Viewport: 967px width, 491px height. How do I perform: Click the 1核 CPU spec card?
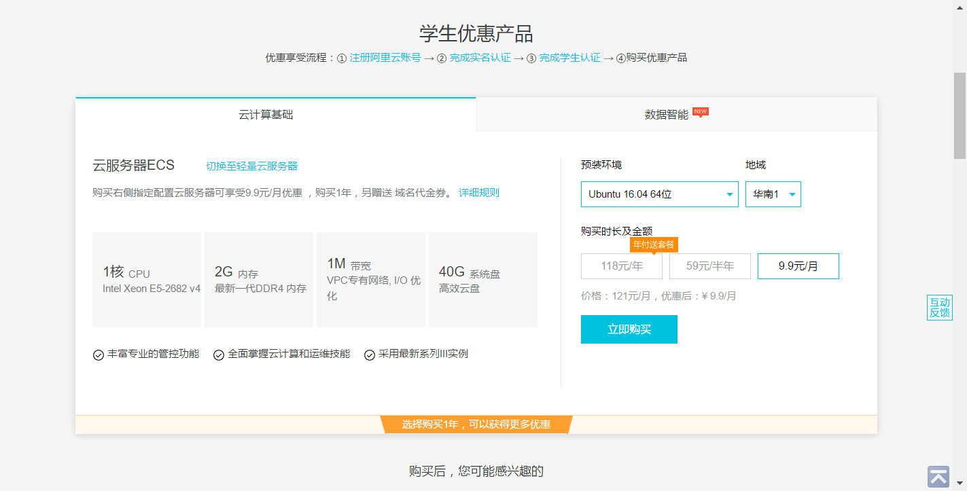pos(147,280)
